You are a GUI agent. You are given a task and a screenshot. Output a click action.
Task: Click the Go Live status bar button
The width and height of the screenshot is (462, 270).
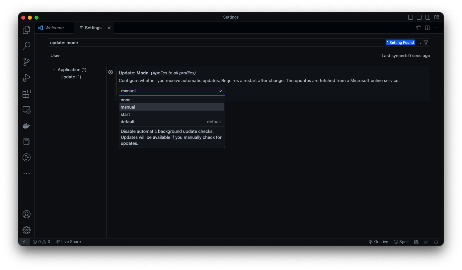click(x=378, y=241)
